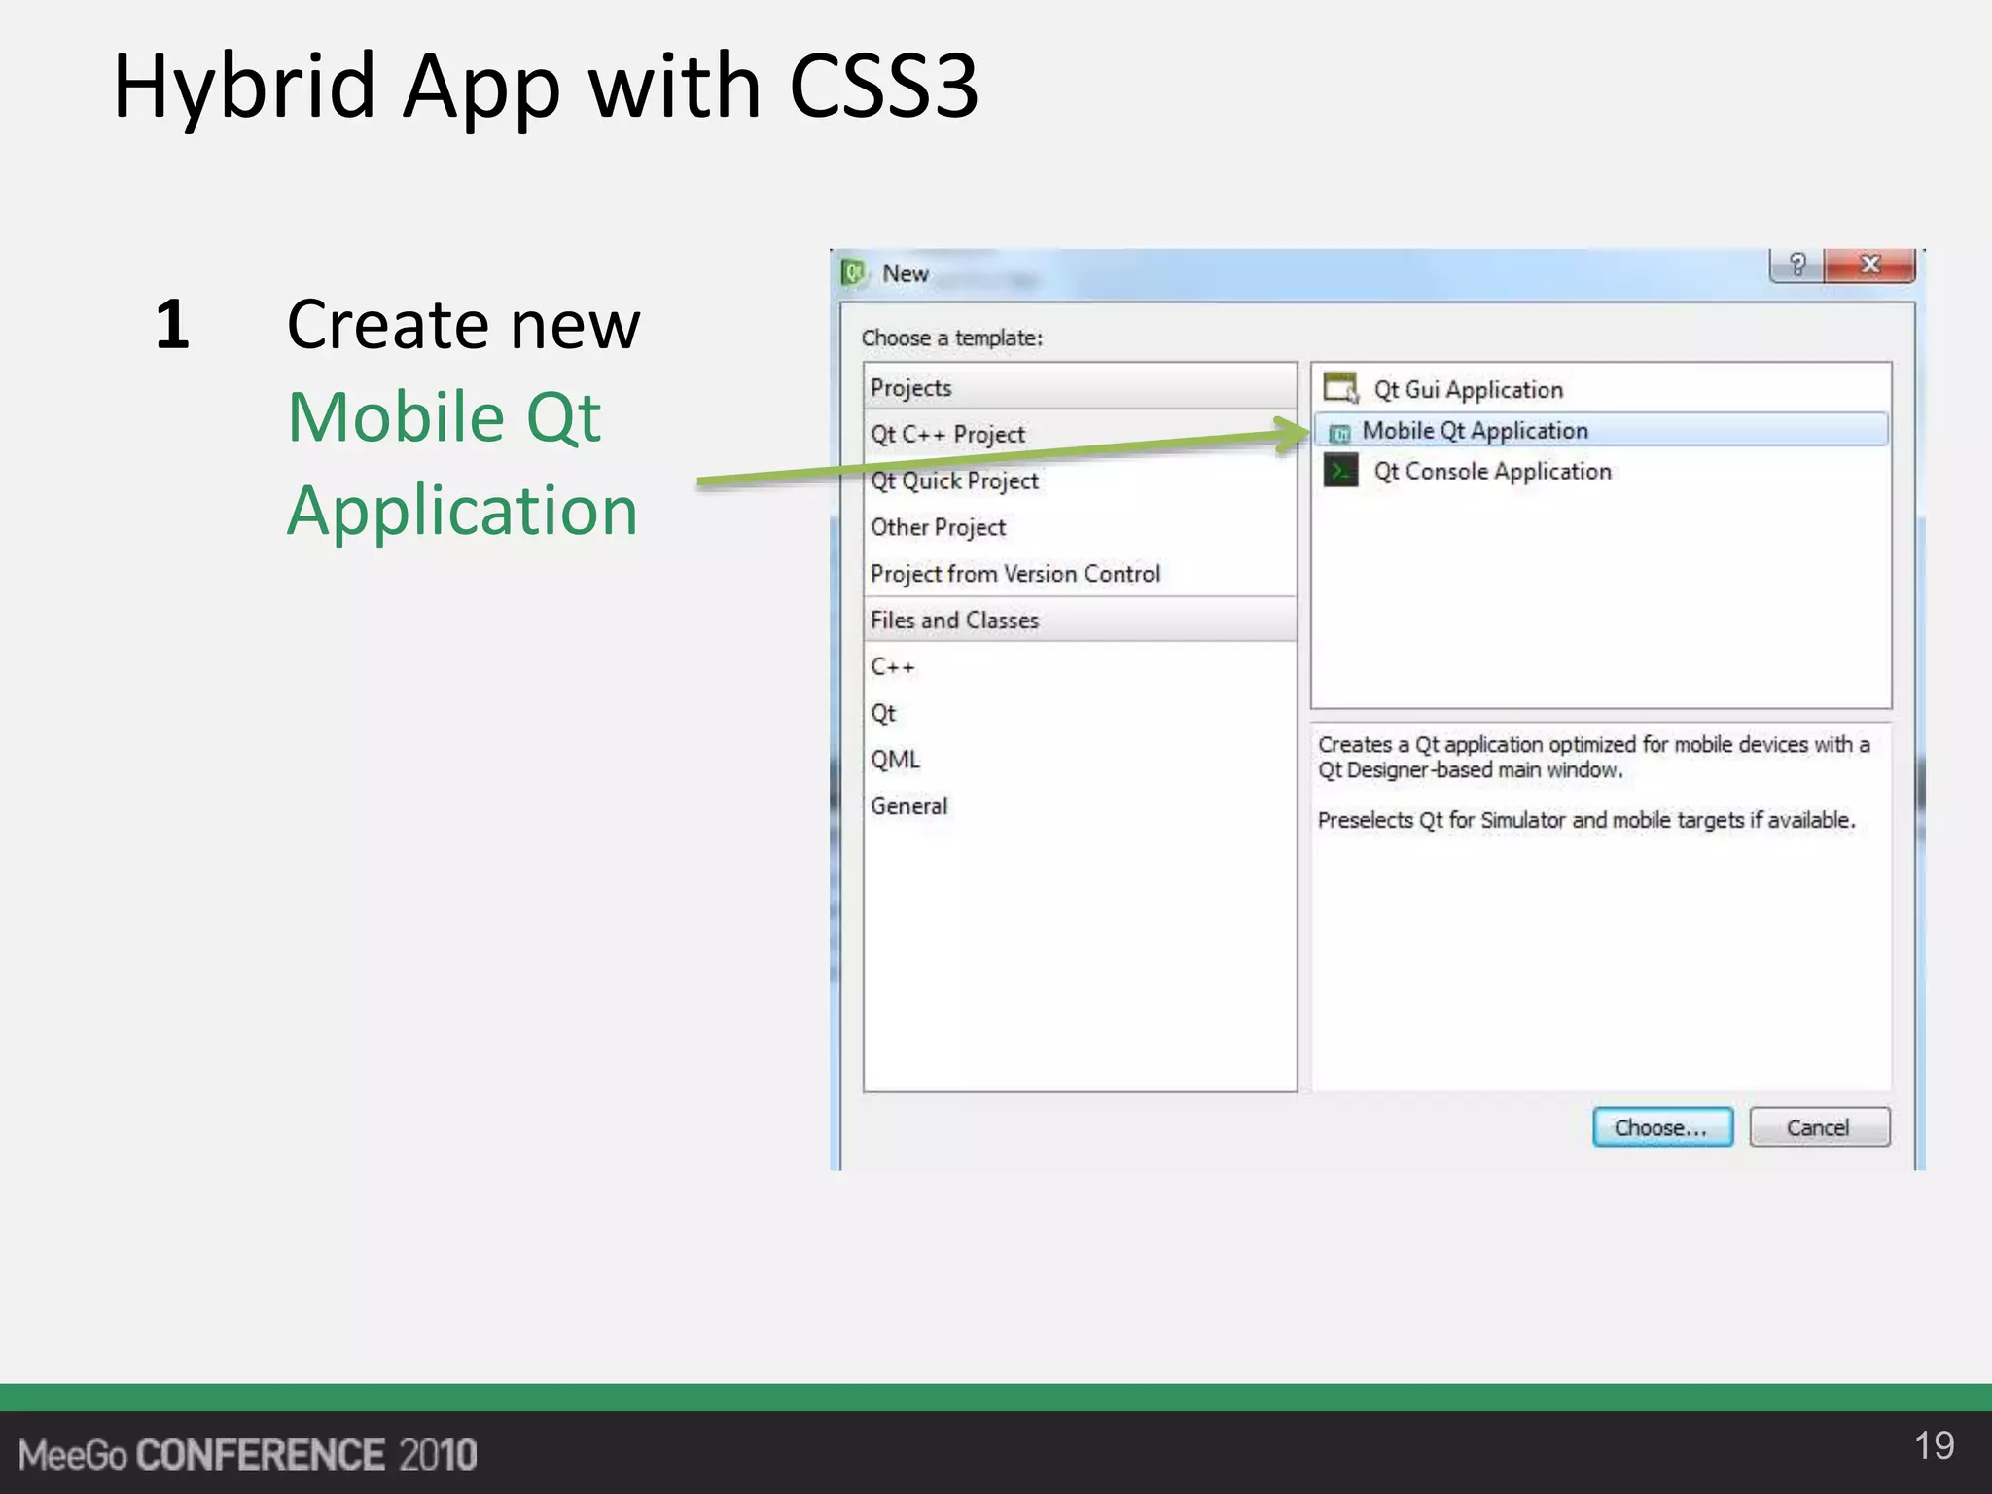Select the General files category
The height and width of the screenshot is (1494, 1992).
pyautogui.click(x=908, y=806)
